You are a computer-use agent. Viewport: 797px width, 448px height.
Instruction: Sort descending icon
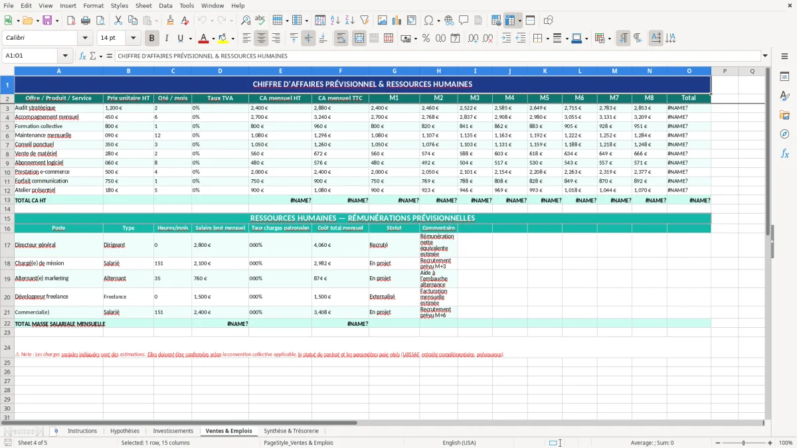point(349,21)
